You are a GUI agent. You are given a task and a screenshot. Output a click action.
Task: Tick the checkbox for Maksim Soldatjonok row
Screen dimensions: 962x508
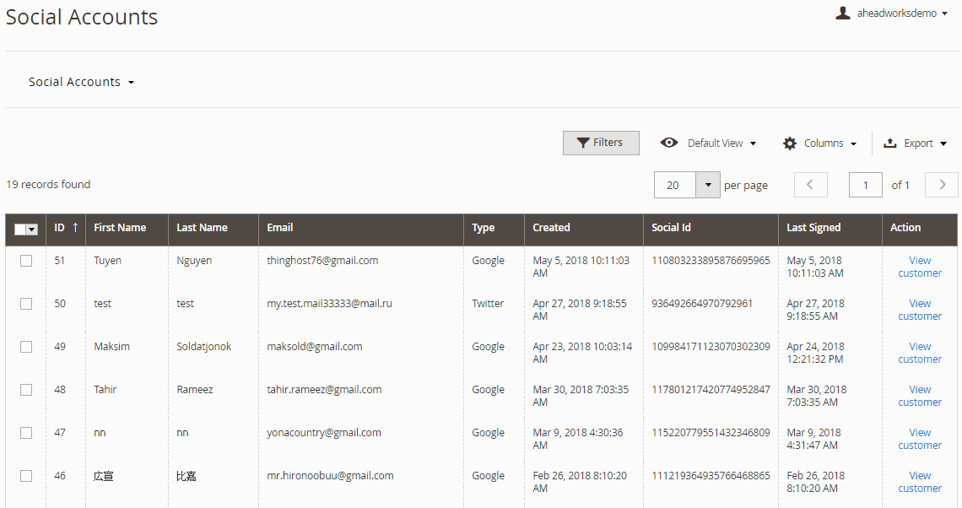click(26, 347)
